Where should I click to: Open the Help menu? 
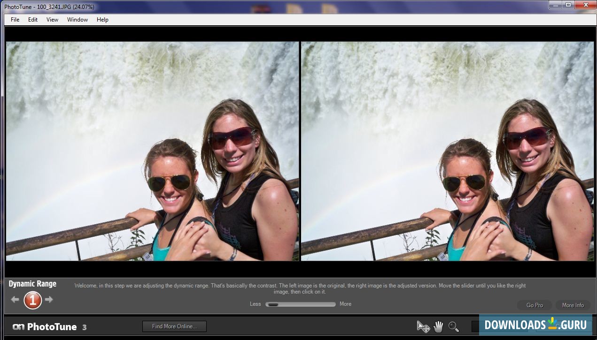102,20
